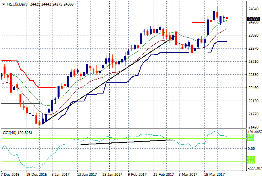Screen dimensions: 262x179
Task: Click the 9 Feb 2017 date label
Action: (x=137, y=175)
